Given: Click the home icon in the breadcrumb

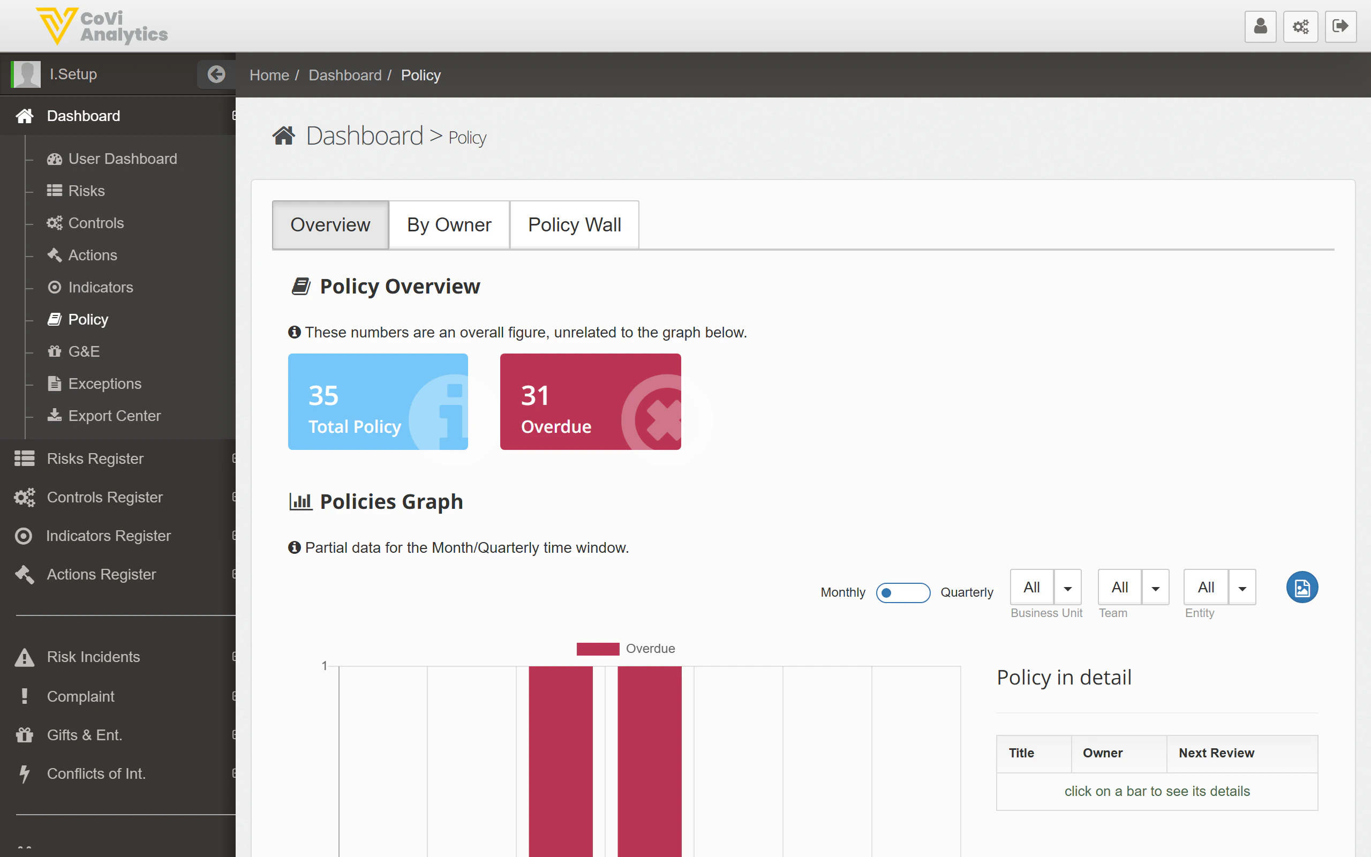Looking at the screenshot, I should [284, 134].
